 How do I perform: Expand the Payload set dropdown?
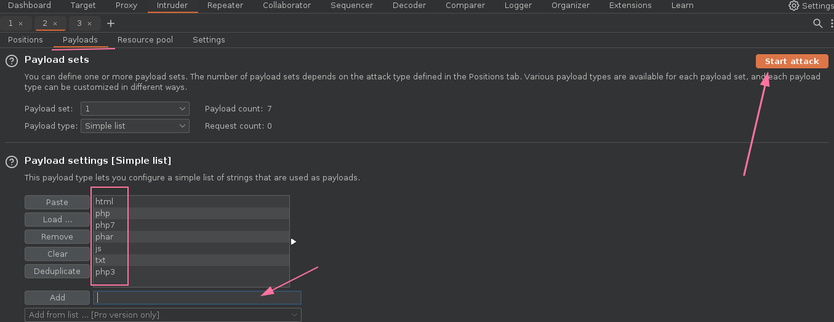[135, 108]
